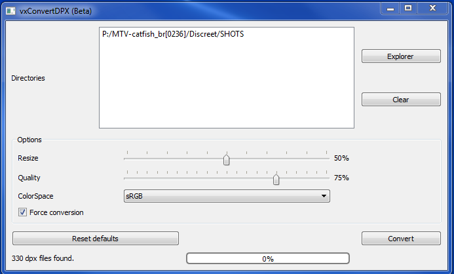Image resolution: width=454 pixels, height=274 pixels.
Task: Start conversion with the Convert button
Action: click(x=401, y=239)
